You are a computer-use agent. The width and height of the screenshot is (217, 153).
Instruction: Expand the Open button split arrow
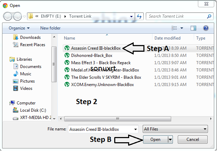(x=170, y=139)
